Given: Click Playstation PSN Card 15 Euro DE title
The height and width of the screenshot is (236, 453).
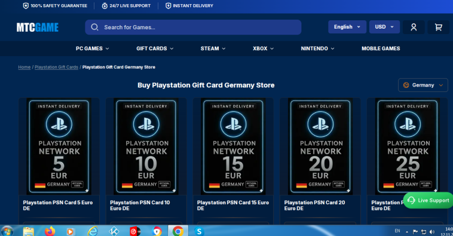Looking at the screenshot, I should pyautogui.click(x=233, y=206).
